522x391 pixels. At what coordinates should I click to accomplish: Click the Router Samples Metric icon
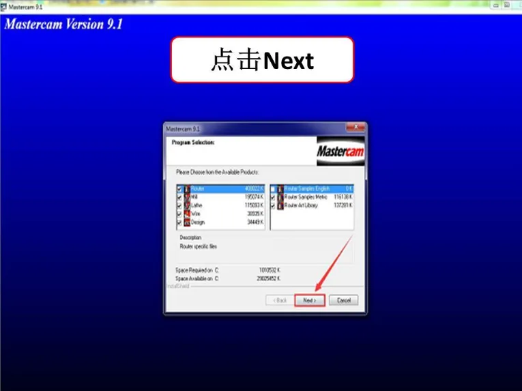pyautogui.click(x=280, y=197)
